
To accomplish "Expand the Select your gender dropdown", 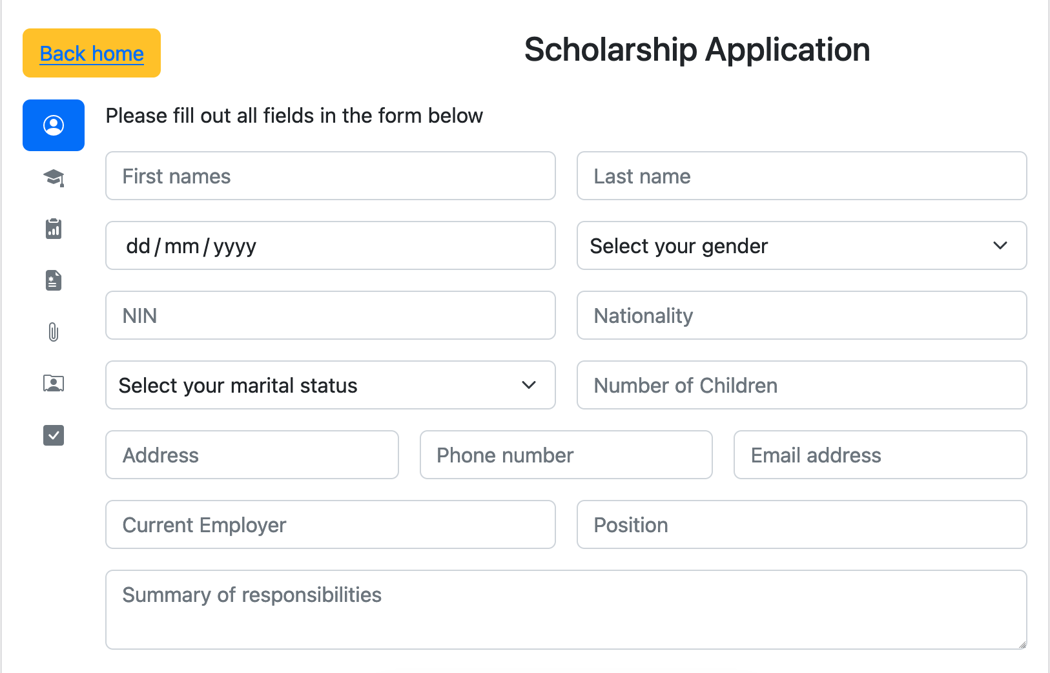I will pos(801,245).
